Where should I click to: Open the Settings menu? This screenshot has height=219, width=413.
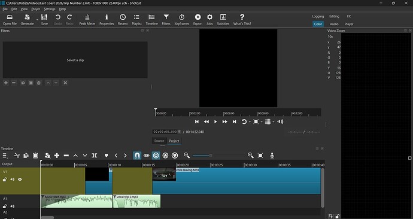tap(49, 9)
